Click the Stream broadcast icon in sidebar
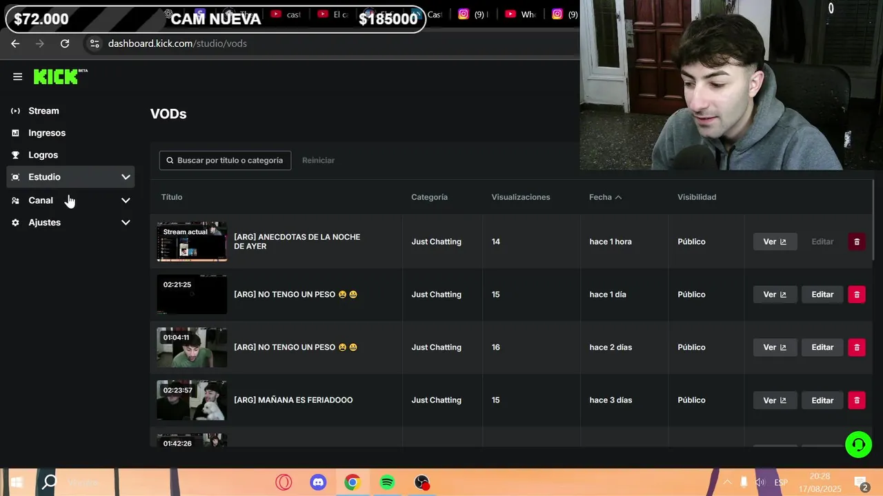This screenshot has height=496, width=883. pos(15,111)
